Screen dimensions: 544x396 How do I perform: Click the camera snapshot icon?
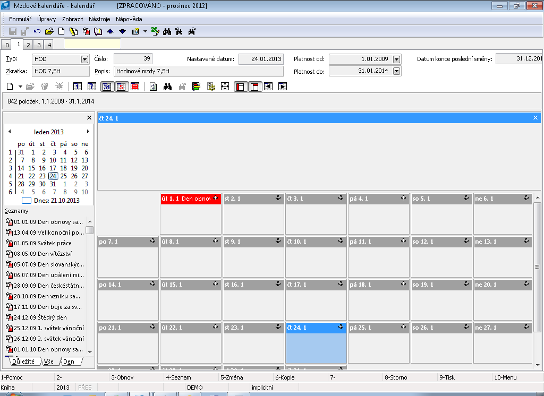(x=135, y=31)
